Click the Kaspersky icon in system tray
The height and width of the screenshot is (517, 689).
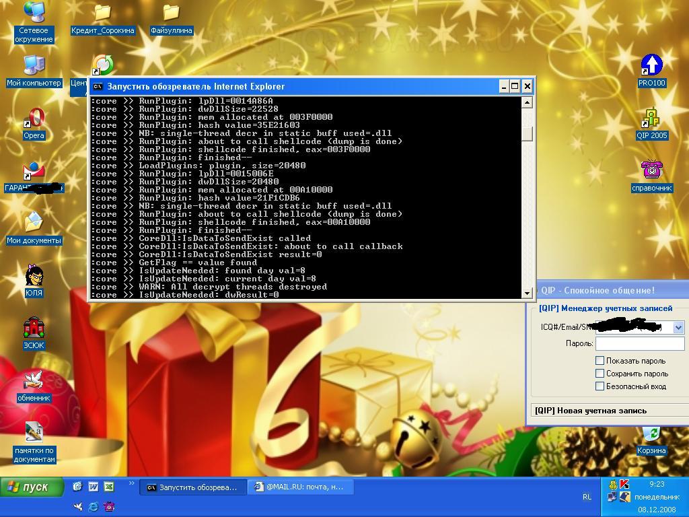[x=624, y=484]
